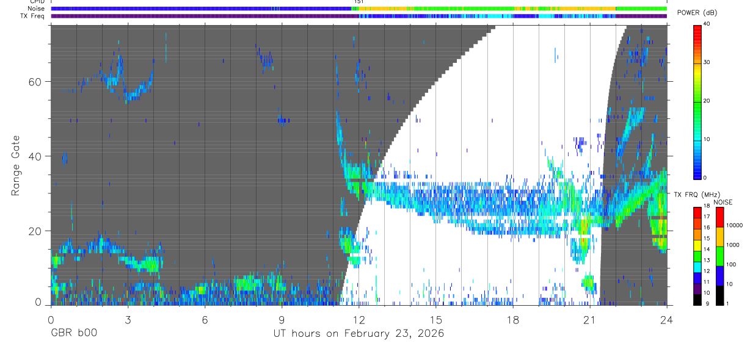Select the 10000 label on noise scale

click(x=734, y=225)
